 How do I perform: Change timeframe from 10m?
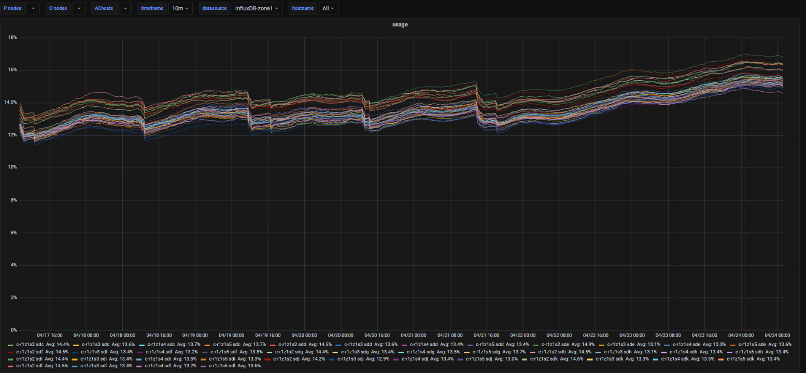pyautogui.click(x=181, y=8)
